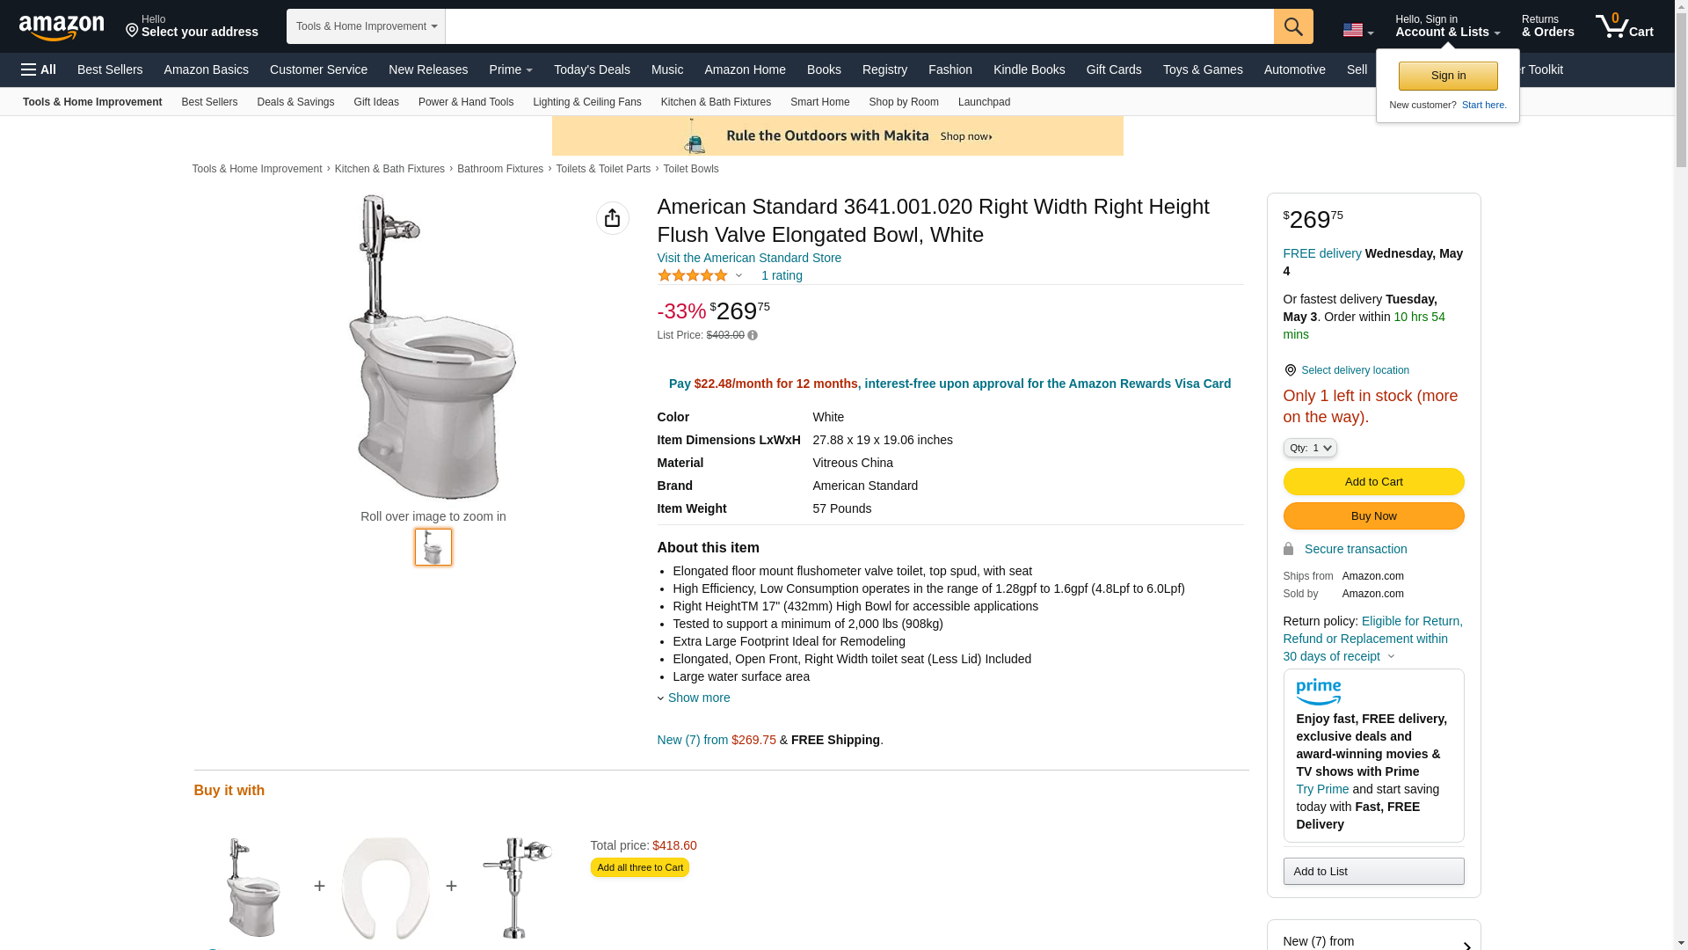Open Today's Deals in the navigation bar
The width and height of the screenshot is (1688, 950).
click(592, 69)
